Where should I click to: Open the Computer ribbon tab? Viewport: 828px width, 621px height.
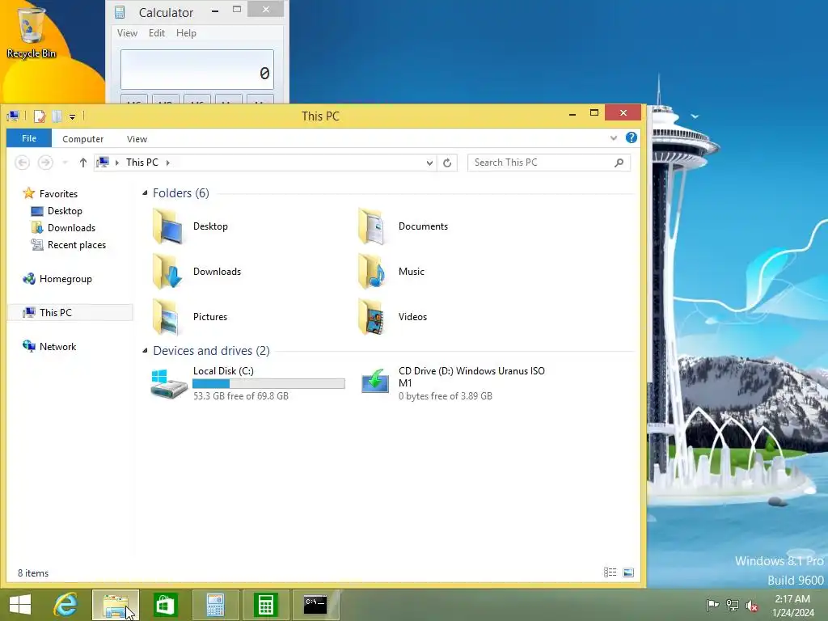point(83,139)
